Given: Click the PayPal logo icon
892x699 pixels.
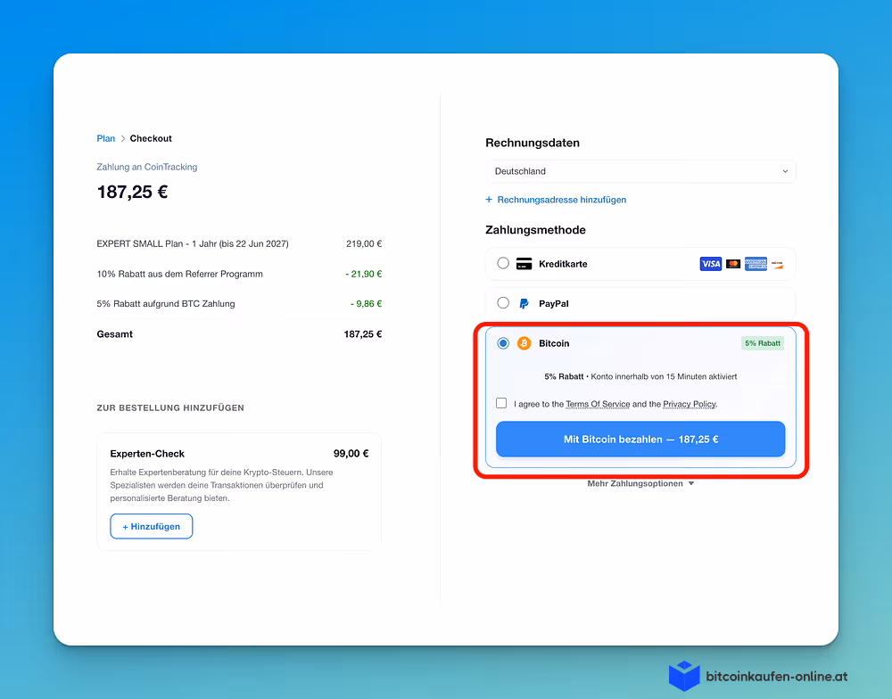Looking at the screenshot, I should tap(524, 304).
